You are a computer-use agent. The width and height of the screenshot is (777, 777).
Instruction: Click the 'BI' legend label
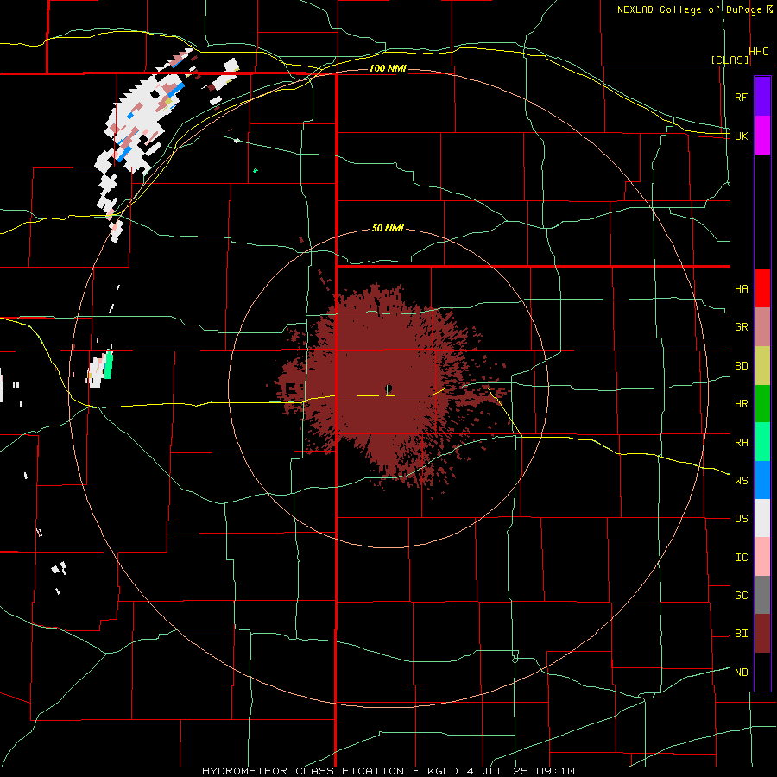click(x=741, y=634)
